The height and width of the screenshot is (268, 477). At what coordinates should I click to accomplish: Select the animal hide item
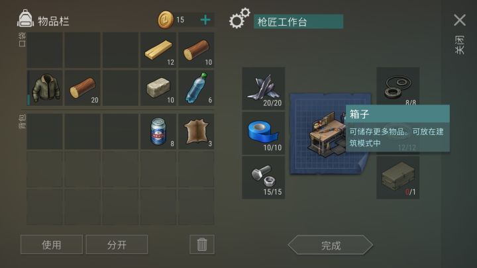tap(196, 132)
